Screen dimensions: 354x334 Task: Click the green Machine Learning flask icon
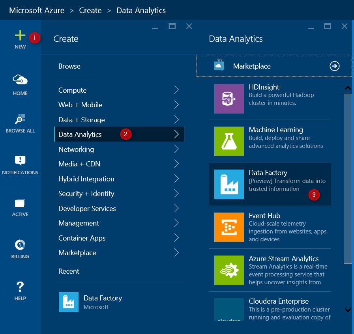point(229,141)
